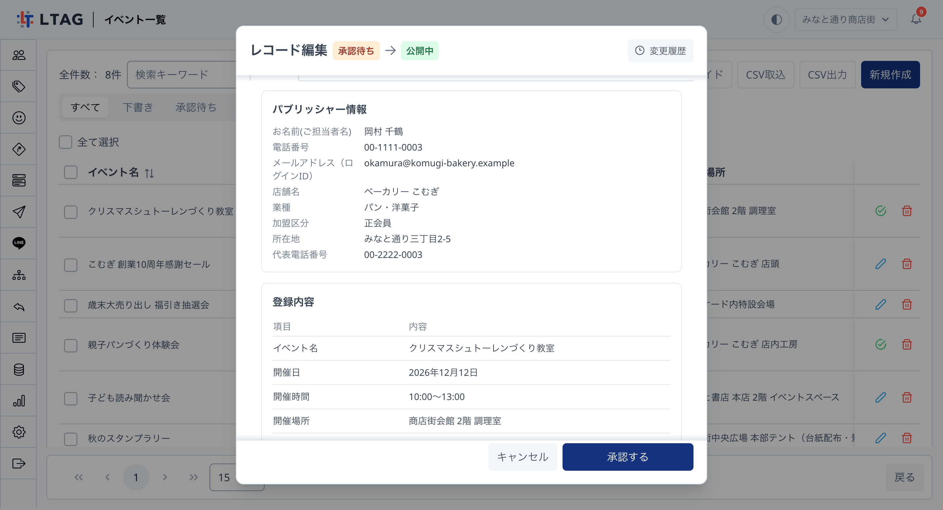
Task: Open the paper plane send sidebar icon
Action: tap(19, 212)
